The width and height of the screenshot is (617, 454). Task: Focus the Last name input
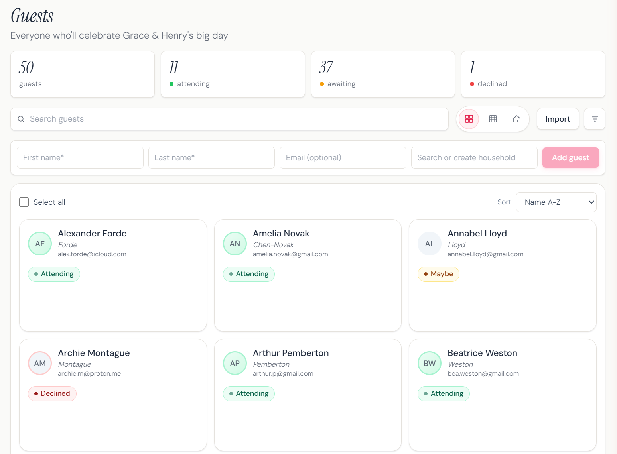(x=211, y=157)
